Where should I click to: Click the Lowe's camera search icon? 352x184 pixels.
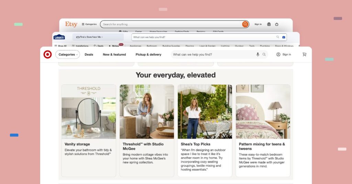click(x=284, y=37)
